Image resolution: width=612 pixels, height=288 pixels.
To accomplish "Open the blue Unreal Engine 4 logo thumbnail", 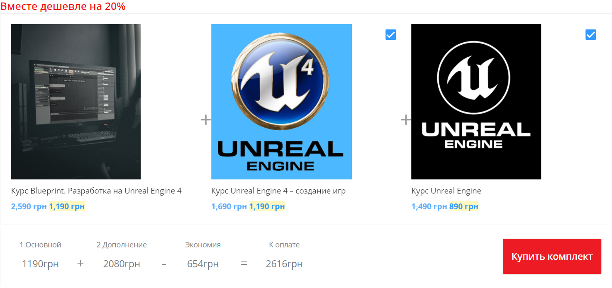I will [x=281, y=102].
